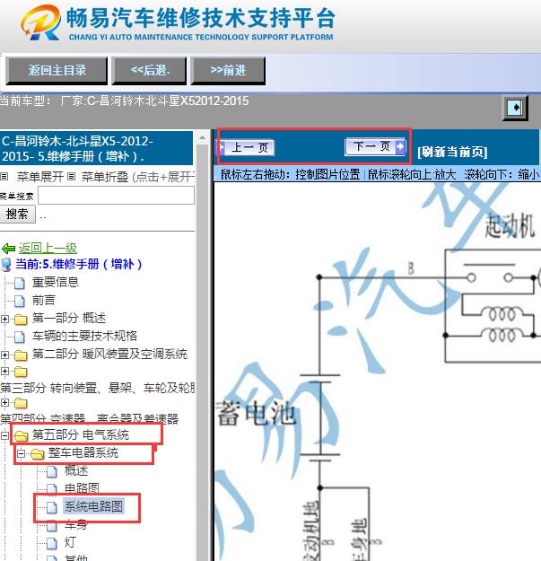Open 车辆的主要技术规格 page

point(84,336)
